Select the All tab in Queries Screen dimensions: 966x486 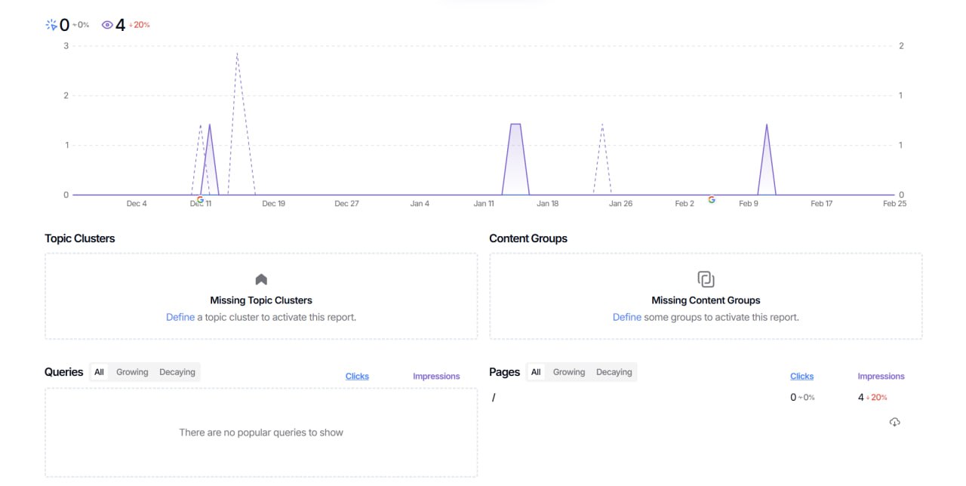[99, 372]
